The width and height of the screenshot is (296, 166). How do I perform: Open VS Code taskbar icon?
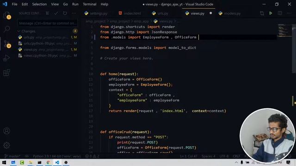point(57,162)
